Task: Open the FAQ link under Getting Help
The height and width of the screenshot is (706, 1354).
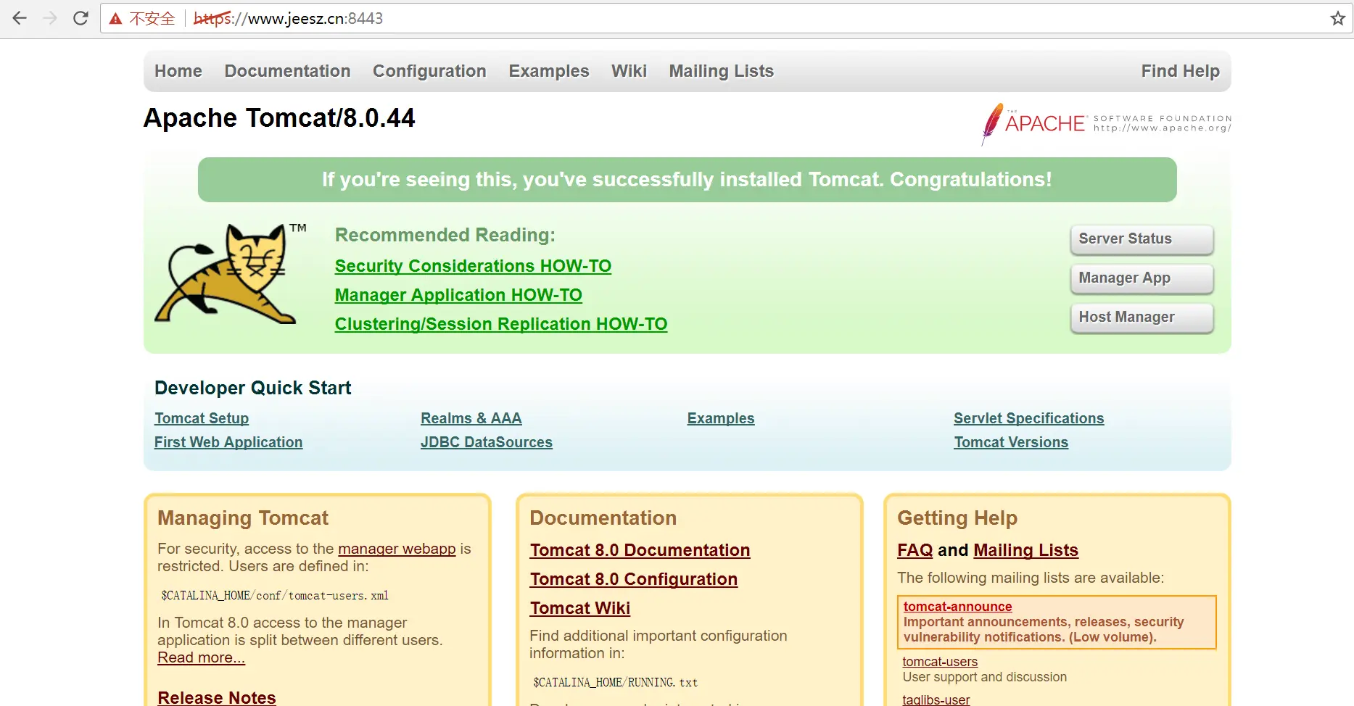Action: pyautogui.click(x=915, y=550)
